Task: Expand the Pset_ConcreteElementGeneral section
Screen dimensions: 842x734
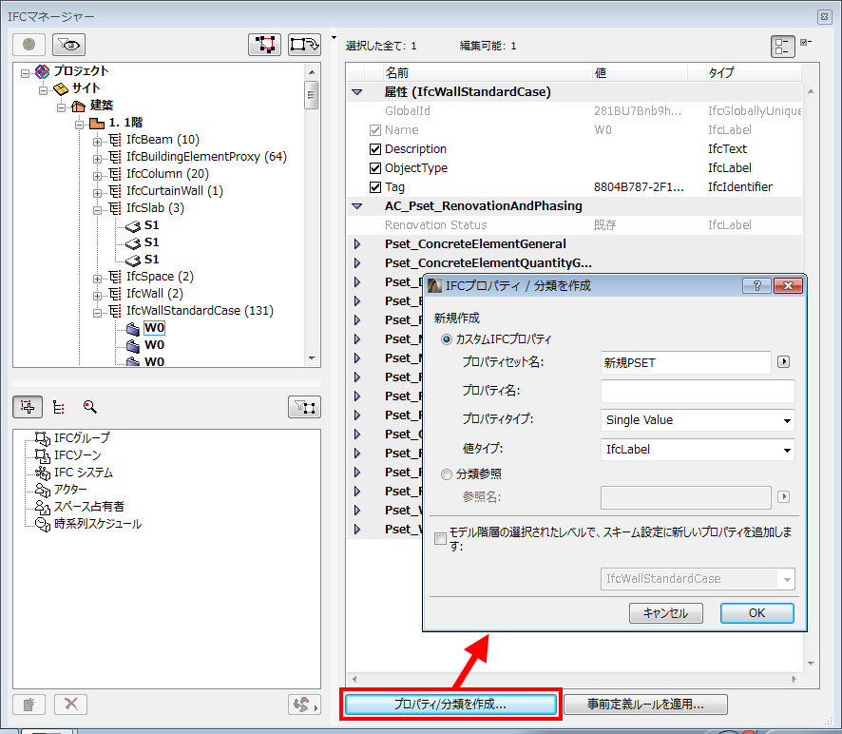Action: (357, 244)
